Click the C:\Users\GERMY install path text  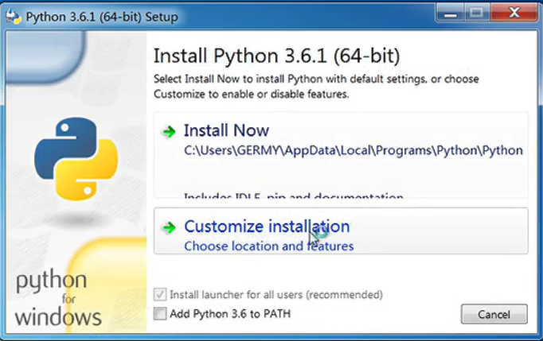click(x=354, y=151)
